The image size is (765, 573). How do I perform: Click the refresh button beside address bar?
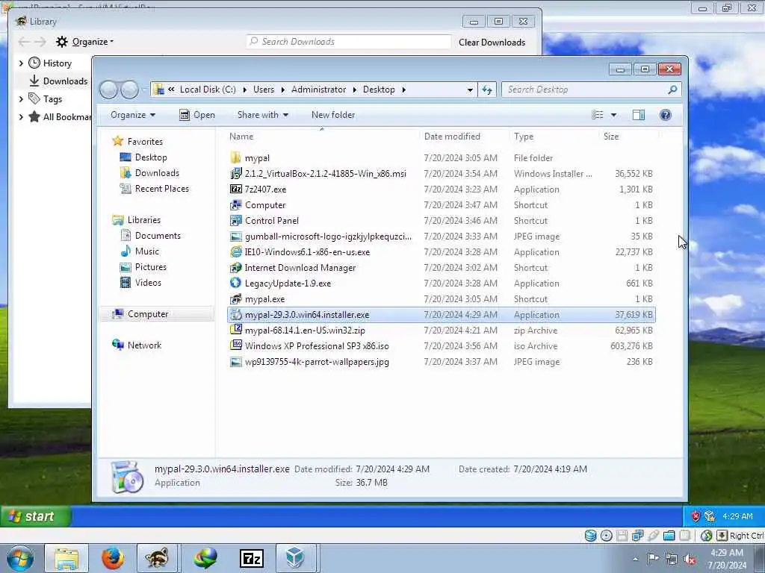[x=487, y=90]
